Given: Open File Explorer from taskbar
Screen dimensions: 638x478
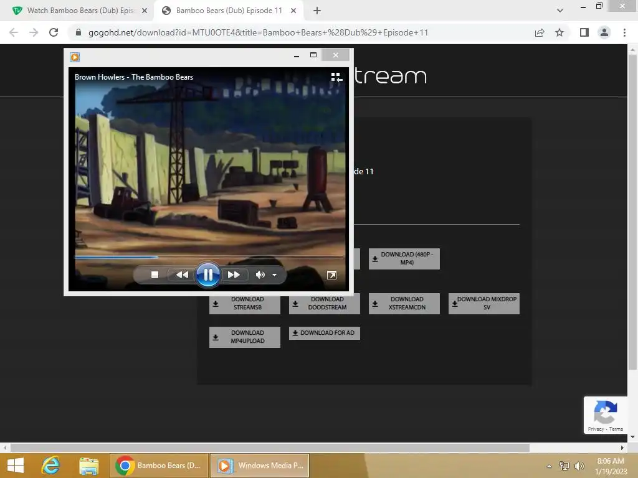Looking at the screenshot, I should pyautogui.click(x=88, y=466).
